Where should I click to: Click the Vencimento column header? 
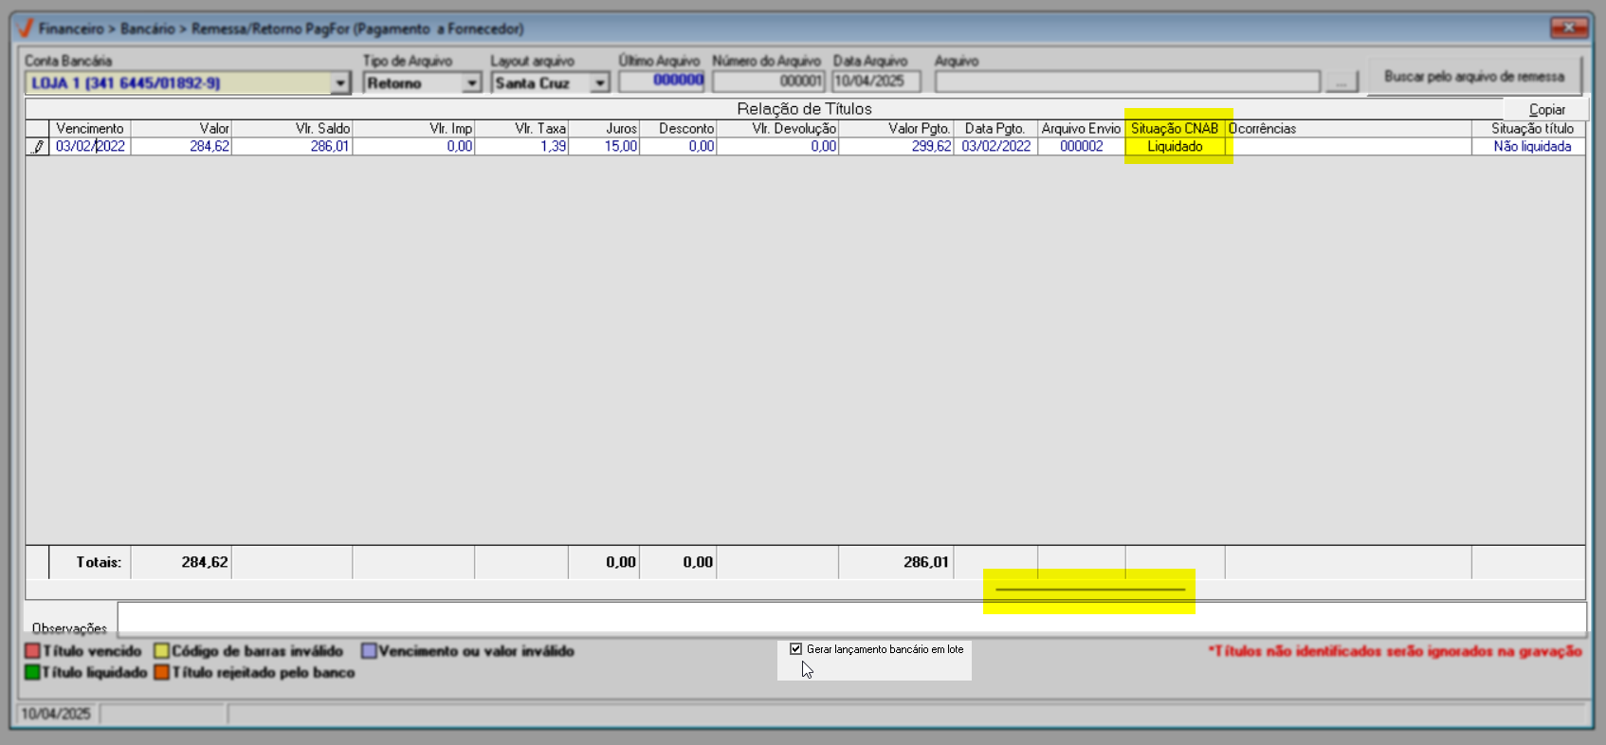click(x=90, y=128)
